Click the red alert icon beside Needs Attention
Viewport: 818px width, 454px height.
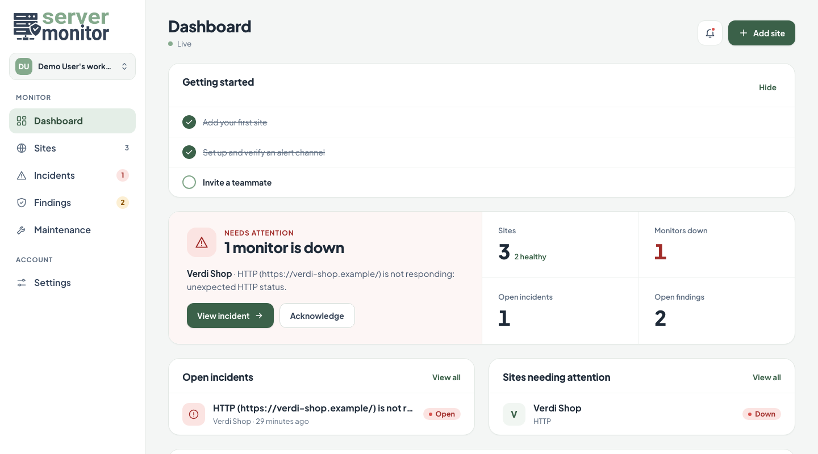point(202,242)
